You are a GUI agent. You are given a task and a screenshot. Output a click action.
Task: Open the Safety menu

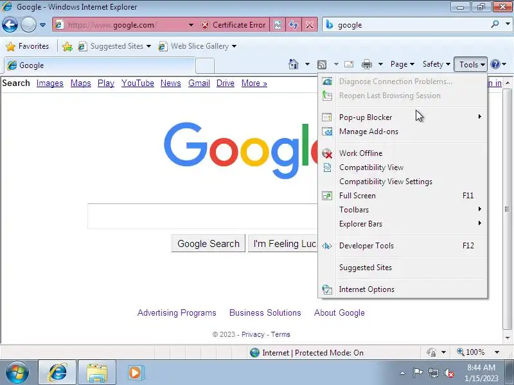click(436, 64)
